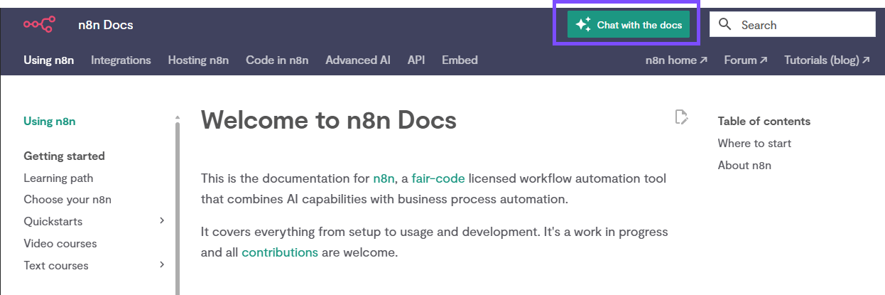Switch to the Integrations tab
This screenshot has width=885, height=295.
coord(121,60)
